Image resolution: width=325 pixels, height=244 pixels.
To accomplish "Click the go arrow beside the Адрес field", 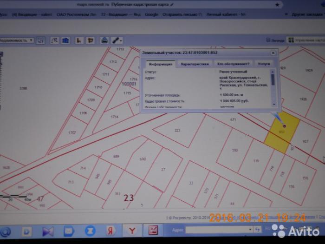I will tap(257, 230).
